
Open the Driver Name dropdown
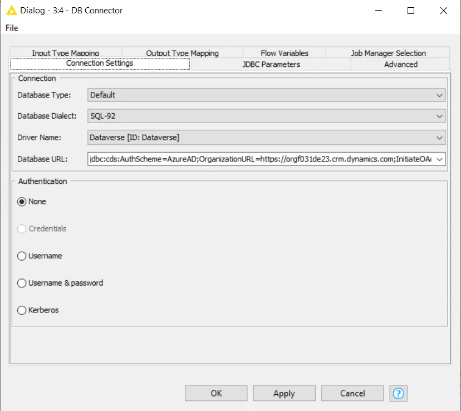439,138
